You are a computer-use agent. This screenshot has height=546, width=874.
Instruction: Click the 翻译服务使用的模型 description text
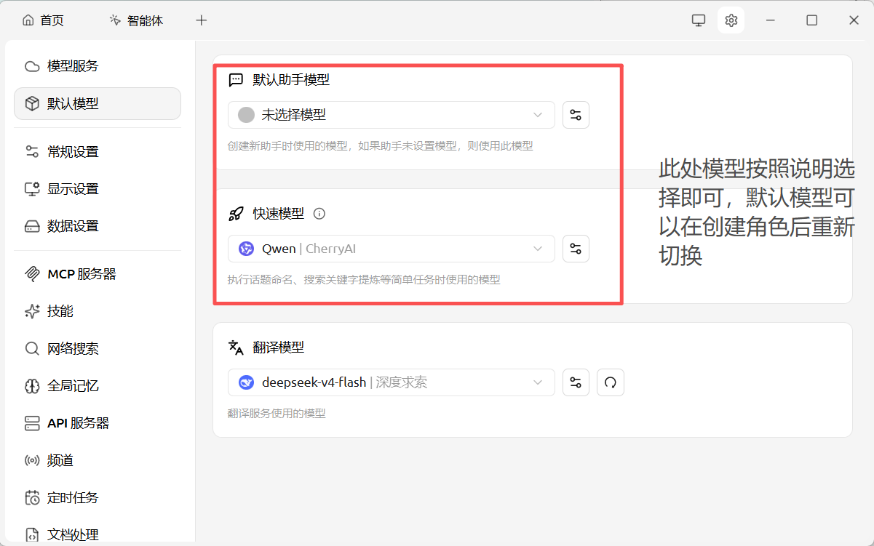(x=277, y=414)
